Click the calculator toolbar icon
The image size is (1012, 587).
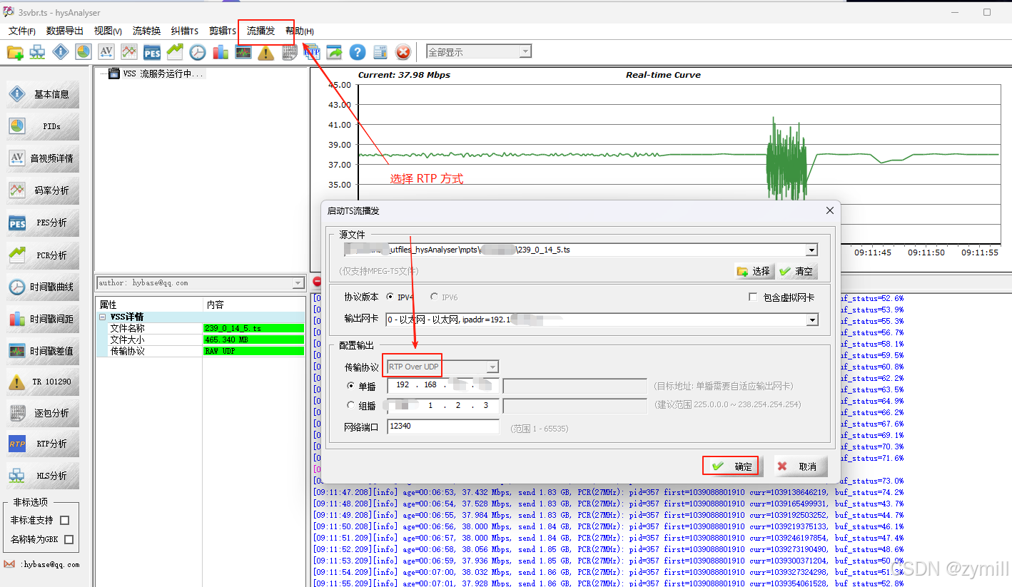point(380,52)
